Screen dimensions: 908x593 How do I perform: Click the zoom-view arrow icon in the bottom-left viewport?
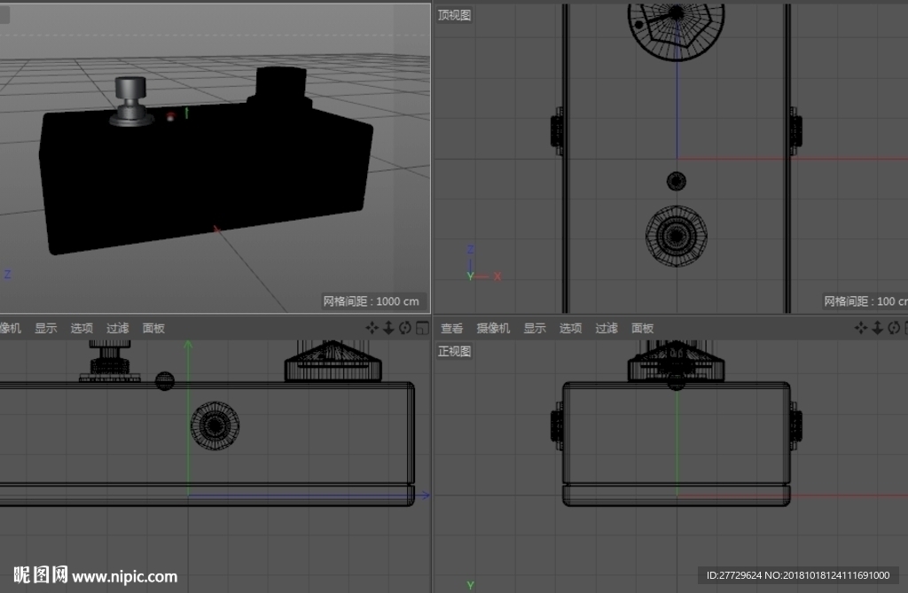pyautogui.click(x=388, y=328)
